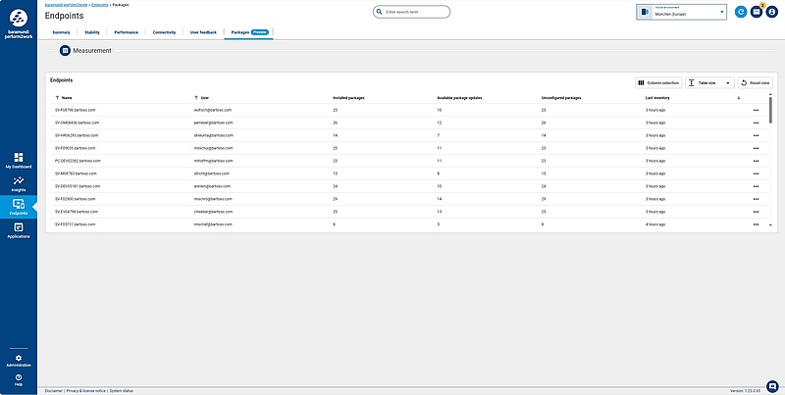Screen dimensions: 785x395
Task: Open the Administration gear settings
Action: (x=19, y=360)
